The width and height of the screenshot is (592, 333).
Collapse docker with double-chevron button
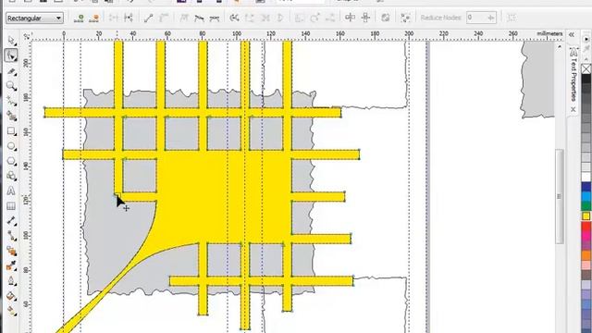572,35
